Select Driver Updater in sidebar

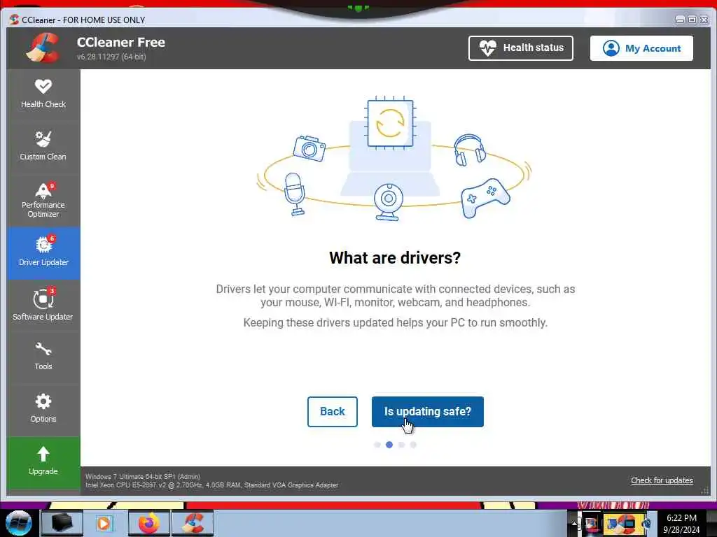pyautogui.click(x=43, y=253)
